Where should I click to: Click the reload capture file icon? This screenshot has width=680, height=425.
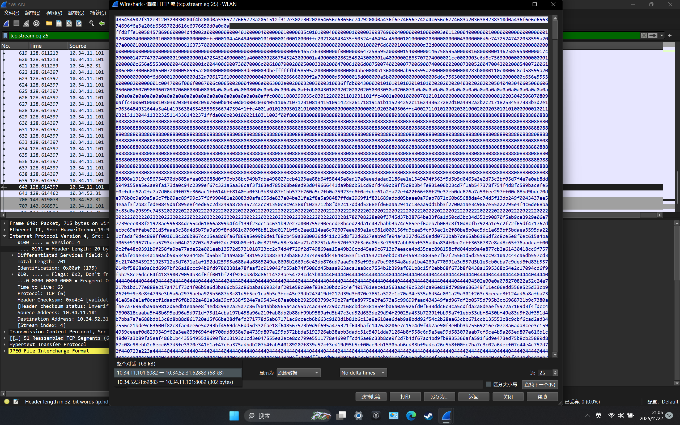(x=79, y=24)
